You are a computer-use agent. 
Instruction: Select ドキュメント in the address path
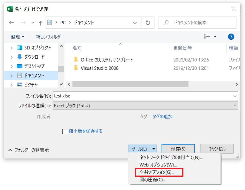pos(84,23)
